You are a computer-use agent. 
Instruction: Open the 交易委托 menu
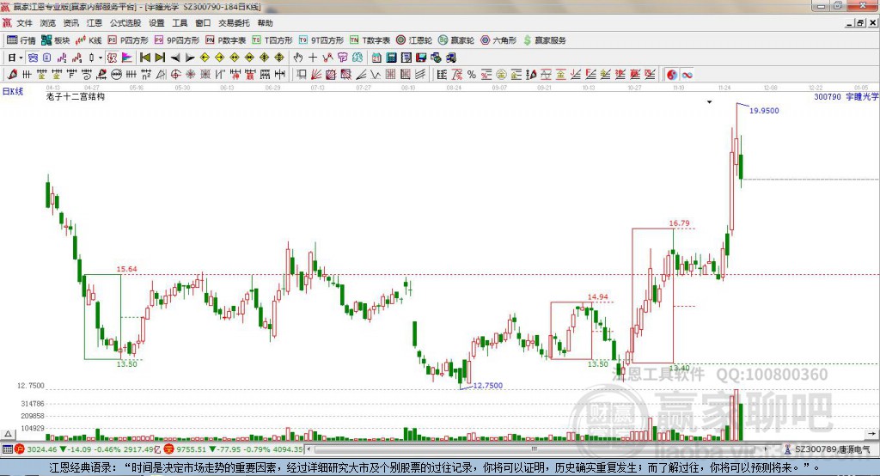(x=234, y=23)
